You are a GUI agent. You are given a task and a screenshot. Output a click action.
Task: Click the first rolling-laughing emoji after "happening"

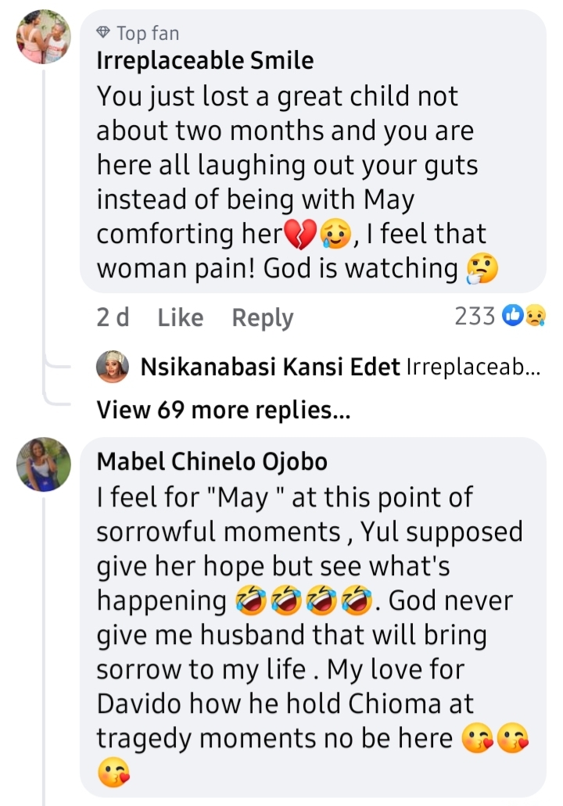250,602
